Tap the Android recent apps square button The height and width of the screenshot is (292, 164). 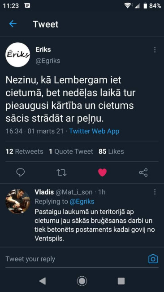tap(121, 281)
